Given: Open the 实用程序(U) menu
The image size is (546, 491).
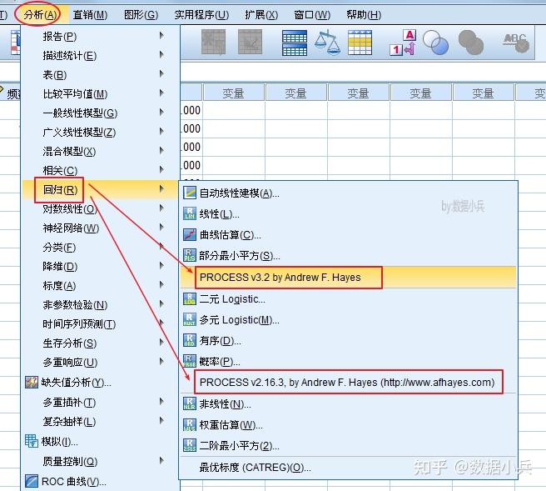Looking at the screenshot, I should (201, 15).
